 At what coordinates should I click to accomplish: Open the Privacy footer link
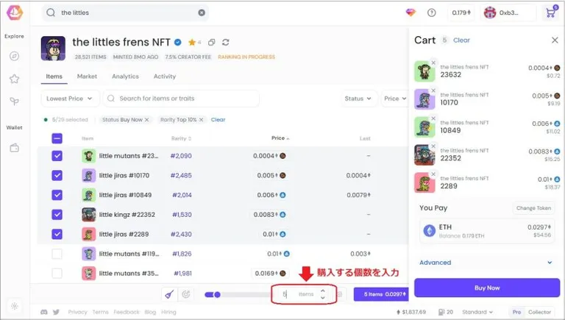pos(77,312)
